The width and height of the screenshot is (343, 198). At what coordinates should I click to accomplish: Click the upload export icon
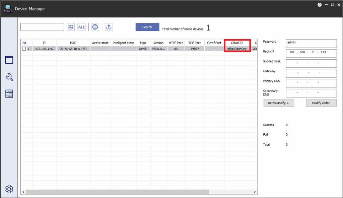(109, 27)
